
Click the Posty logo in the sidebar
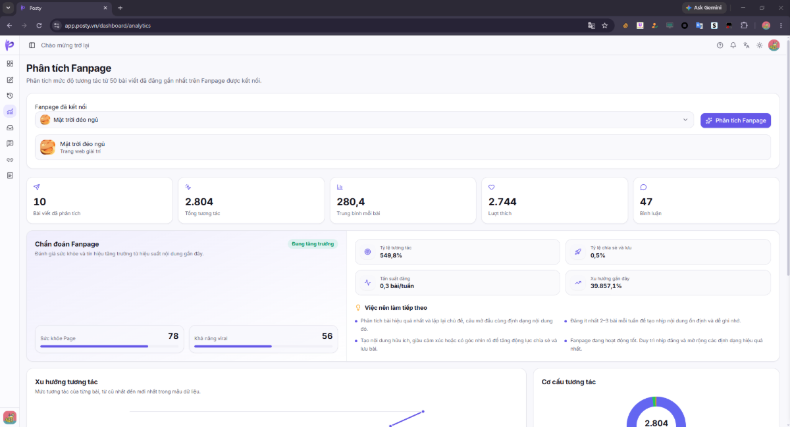pos(9,45)
